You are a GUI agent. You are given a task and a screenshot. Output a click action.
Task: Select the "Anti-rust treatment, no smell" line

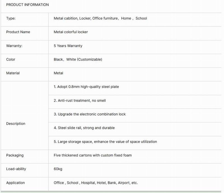click(x=80, y=100)
